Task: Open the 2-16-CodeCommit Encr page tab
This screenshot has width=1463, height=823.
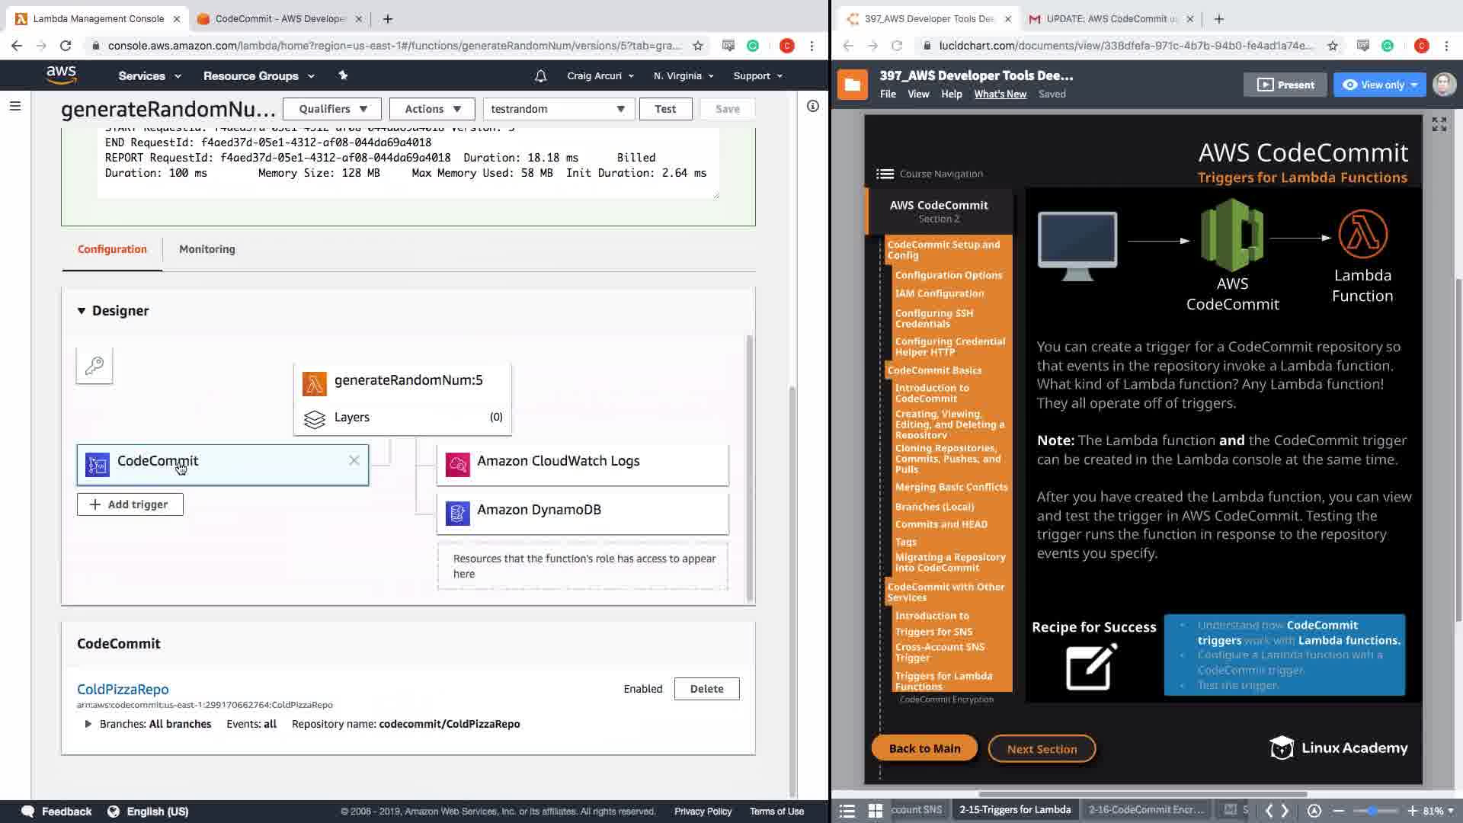Action: (1145, 810)
